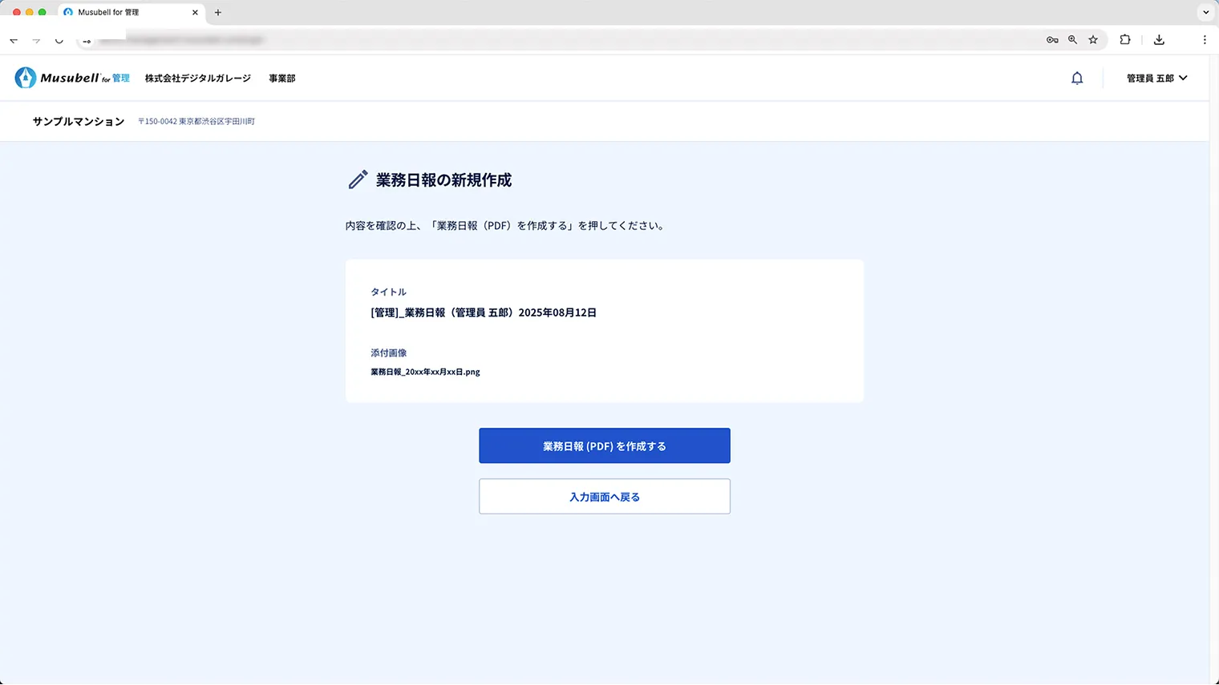Viewport: 1219px width, 685px height.
Task: Expand the 管理員 五郎 account dropdown
Action: [x=1155, y=78]
